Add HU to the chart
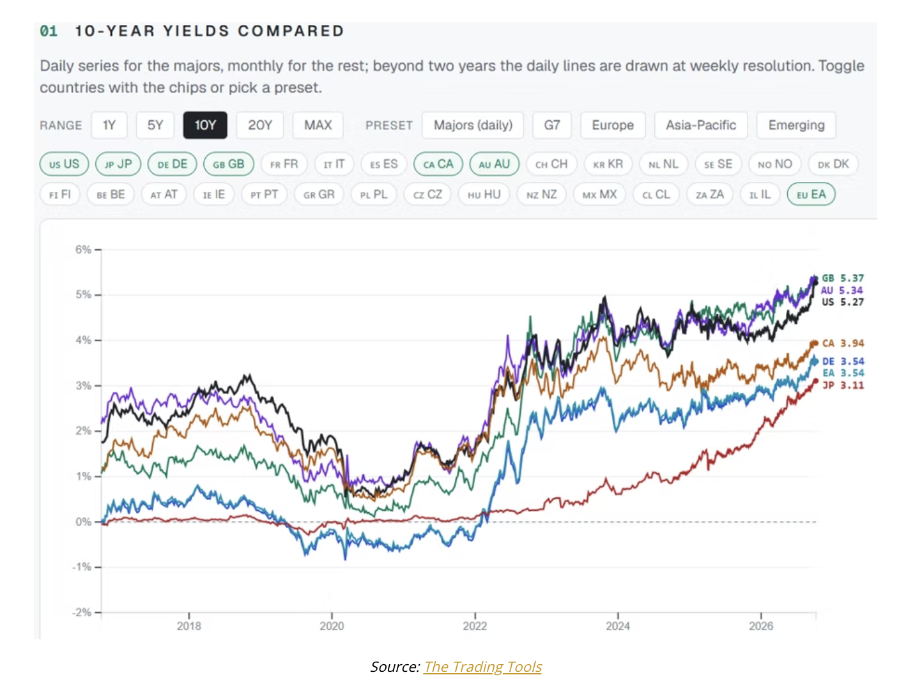Image resolution: width=915 pixels, height=691 pixels. tap(484, 194)
